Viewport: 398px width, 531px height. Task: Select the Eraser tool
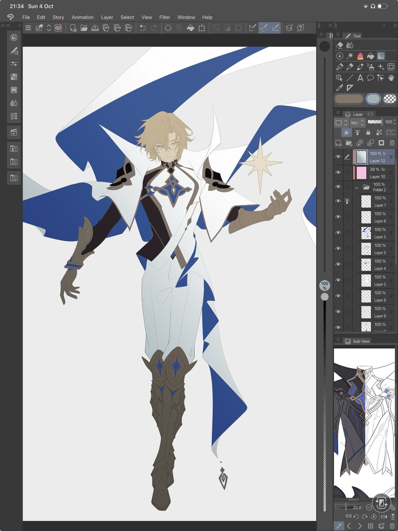340,45
